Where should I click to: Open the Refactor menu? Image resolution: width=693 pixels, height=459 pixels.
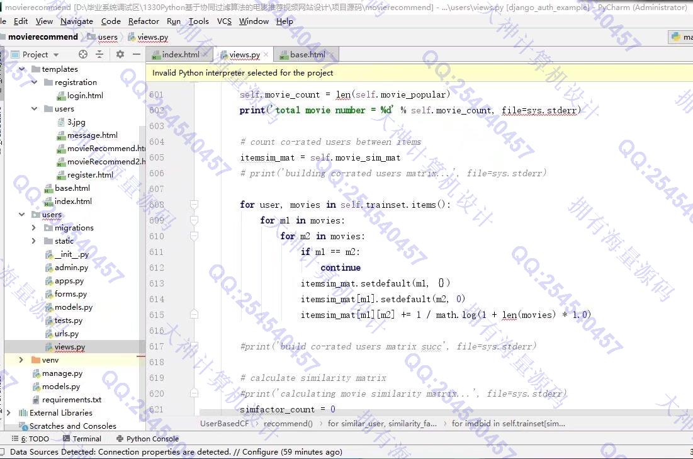coord(144,21)
